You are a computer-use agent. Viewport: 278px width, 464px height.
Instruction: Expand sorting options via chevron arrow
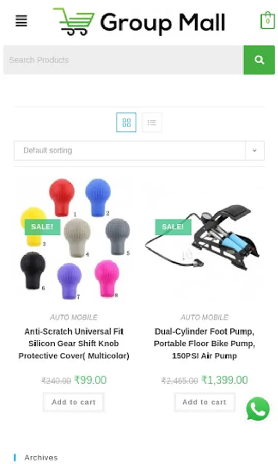pos(254,151)
